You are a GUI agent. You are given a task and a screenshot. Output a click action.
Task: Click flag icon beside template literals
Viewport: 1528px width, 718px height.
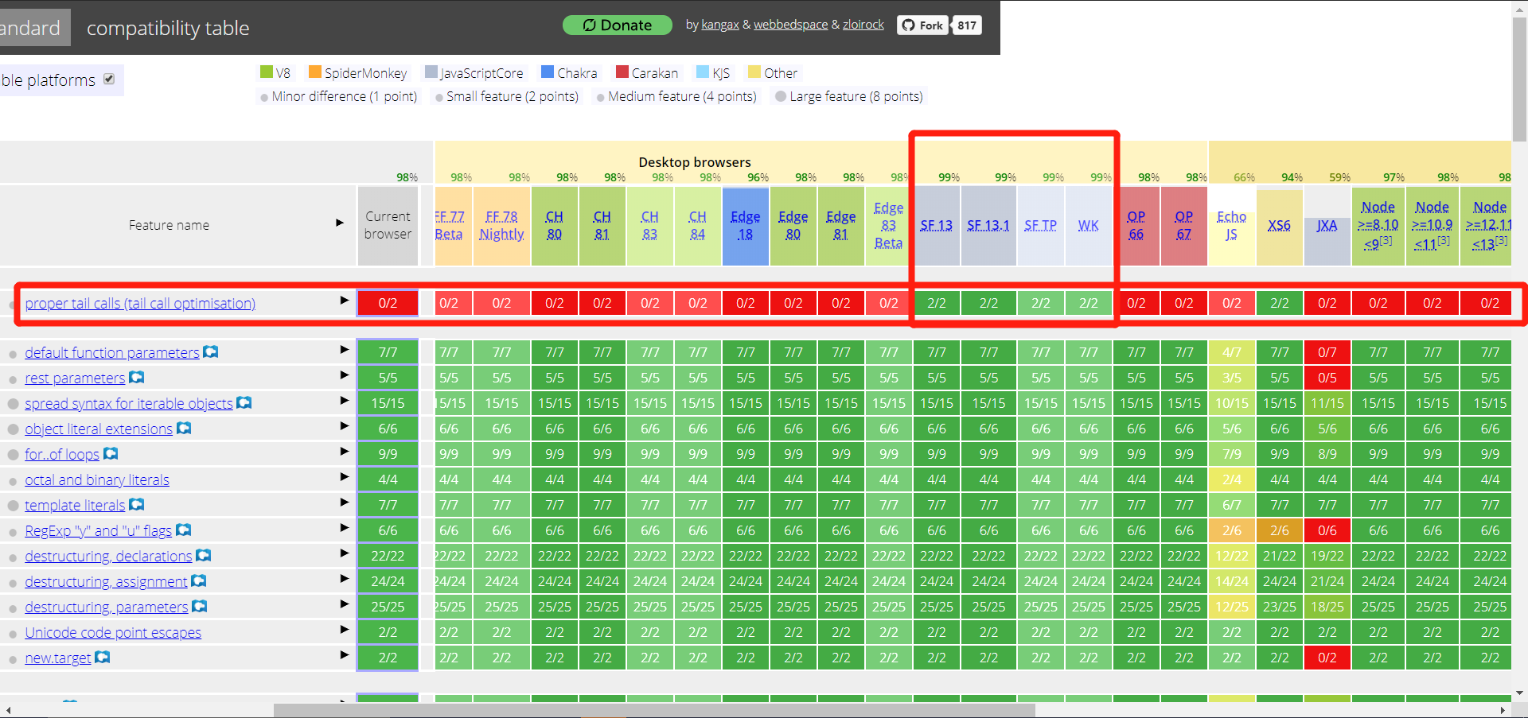point(136,504)
